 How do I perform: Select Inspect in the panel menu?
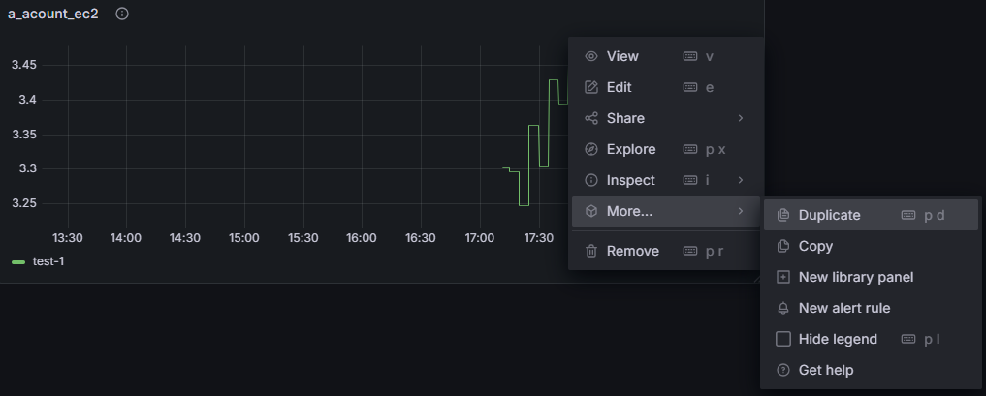pyautogui.click(x=666, y=180)
